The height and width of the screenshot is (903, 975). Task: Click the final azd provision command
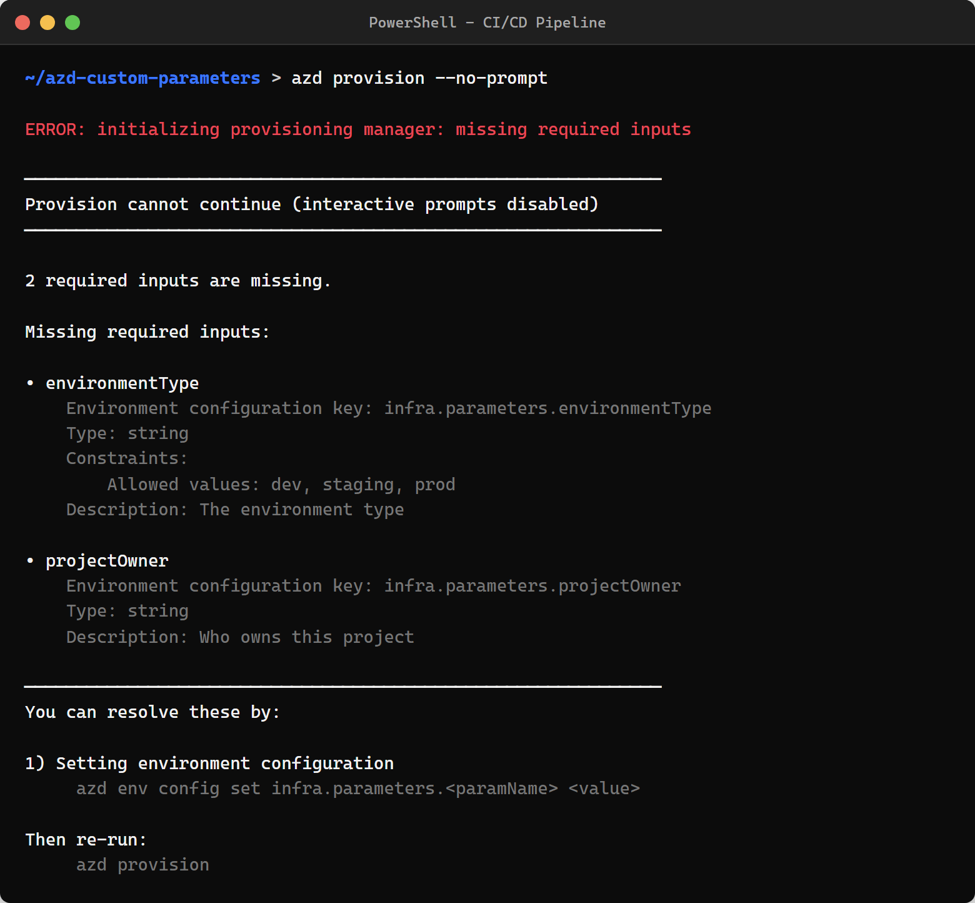pyautogui.click(x=142, y=864)
